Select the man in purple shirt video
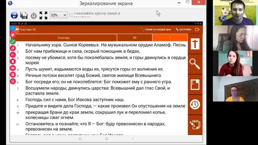Image resolution: width=258 pixels, height=145 pixels. tap(235, 12)
